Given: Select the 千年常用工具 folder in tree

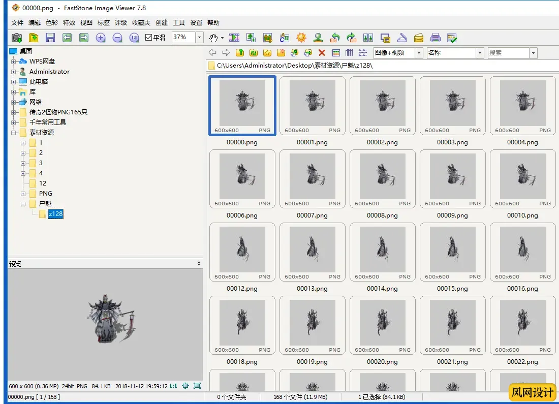Looking at the screenshot, I should point(47,122).
